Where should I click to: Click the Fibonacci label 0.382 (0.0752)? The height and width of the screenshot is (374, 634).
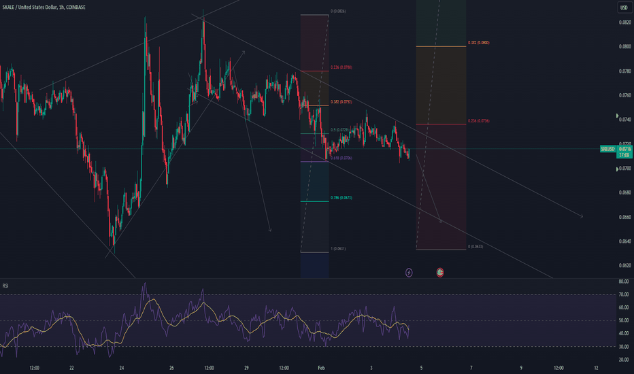341,102
